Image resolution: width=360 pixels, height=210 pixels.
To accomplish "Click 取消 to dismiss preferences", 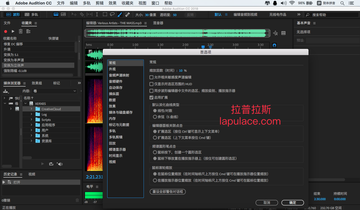I will [x=267, y=202].
